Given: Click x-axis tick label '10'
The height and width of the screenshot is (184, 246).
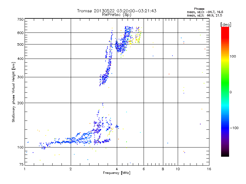Looking at the screenshot, I should pos(178,169).
